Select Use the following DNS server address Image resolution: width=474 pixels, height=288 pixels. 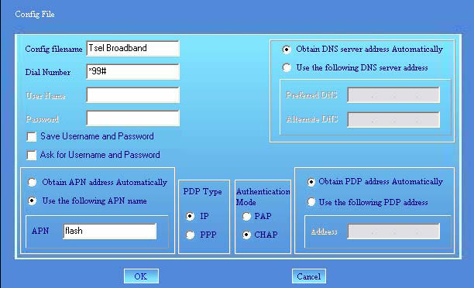click(x=287, y=67)
